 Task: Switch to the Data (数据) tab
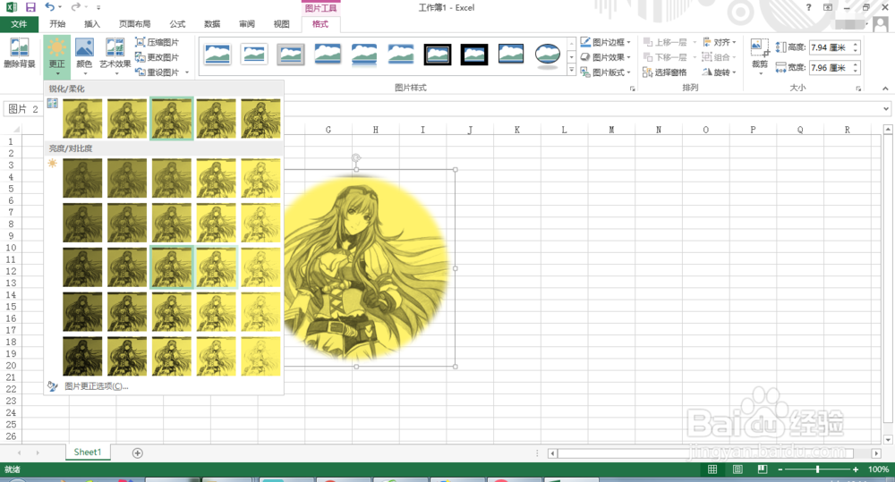[x=212, y=24]
